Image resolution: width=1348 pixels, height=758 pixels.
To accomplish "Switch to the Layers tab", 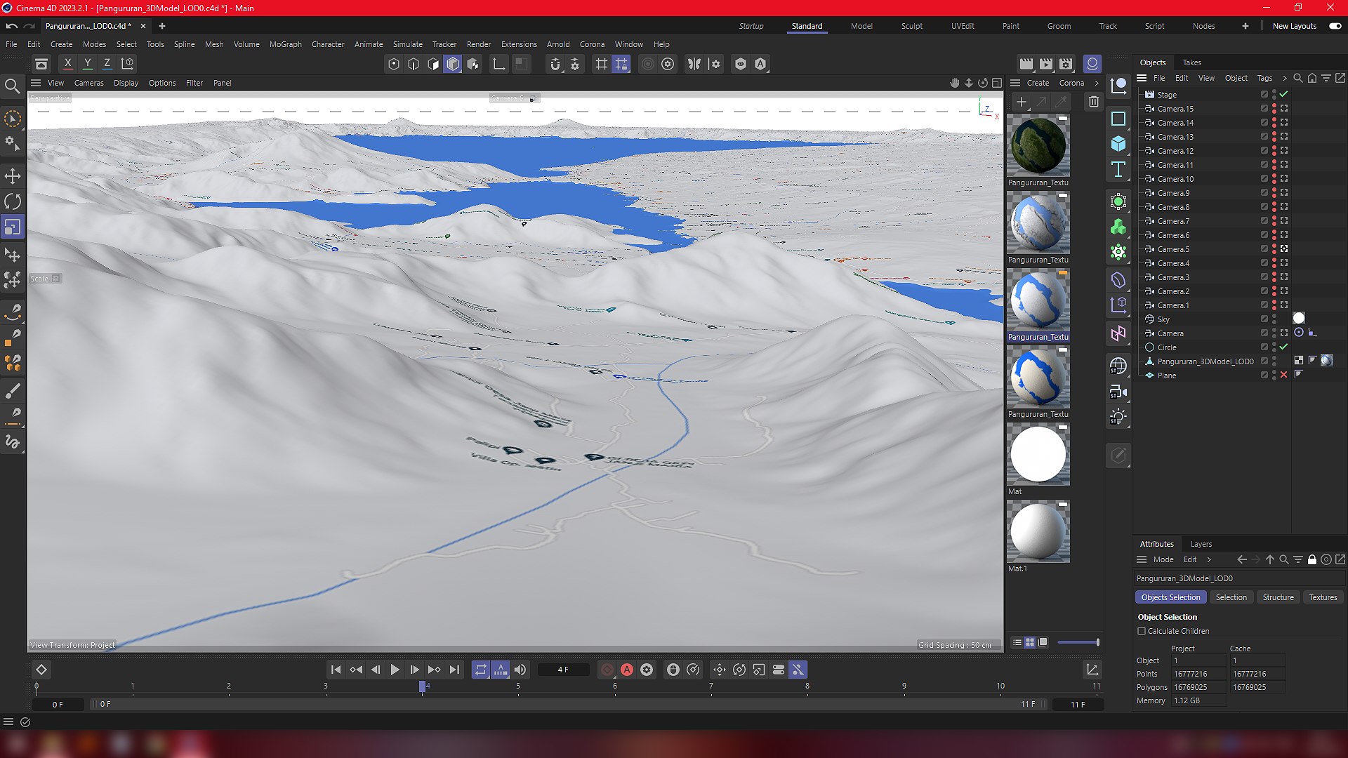I will [x=1201, y=544].
